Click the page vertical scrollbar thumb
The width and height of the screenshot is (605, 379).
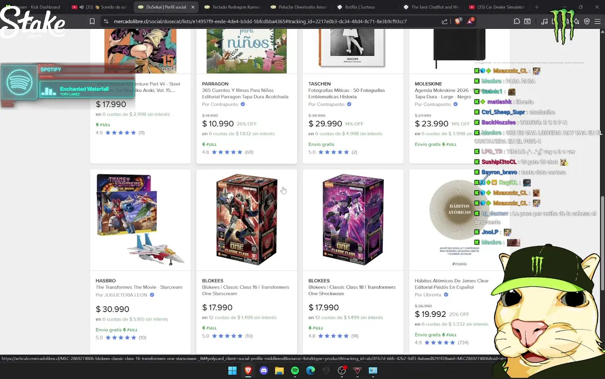(x=602, y=243)
